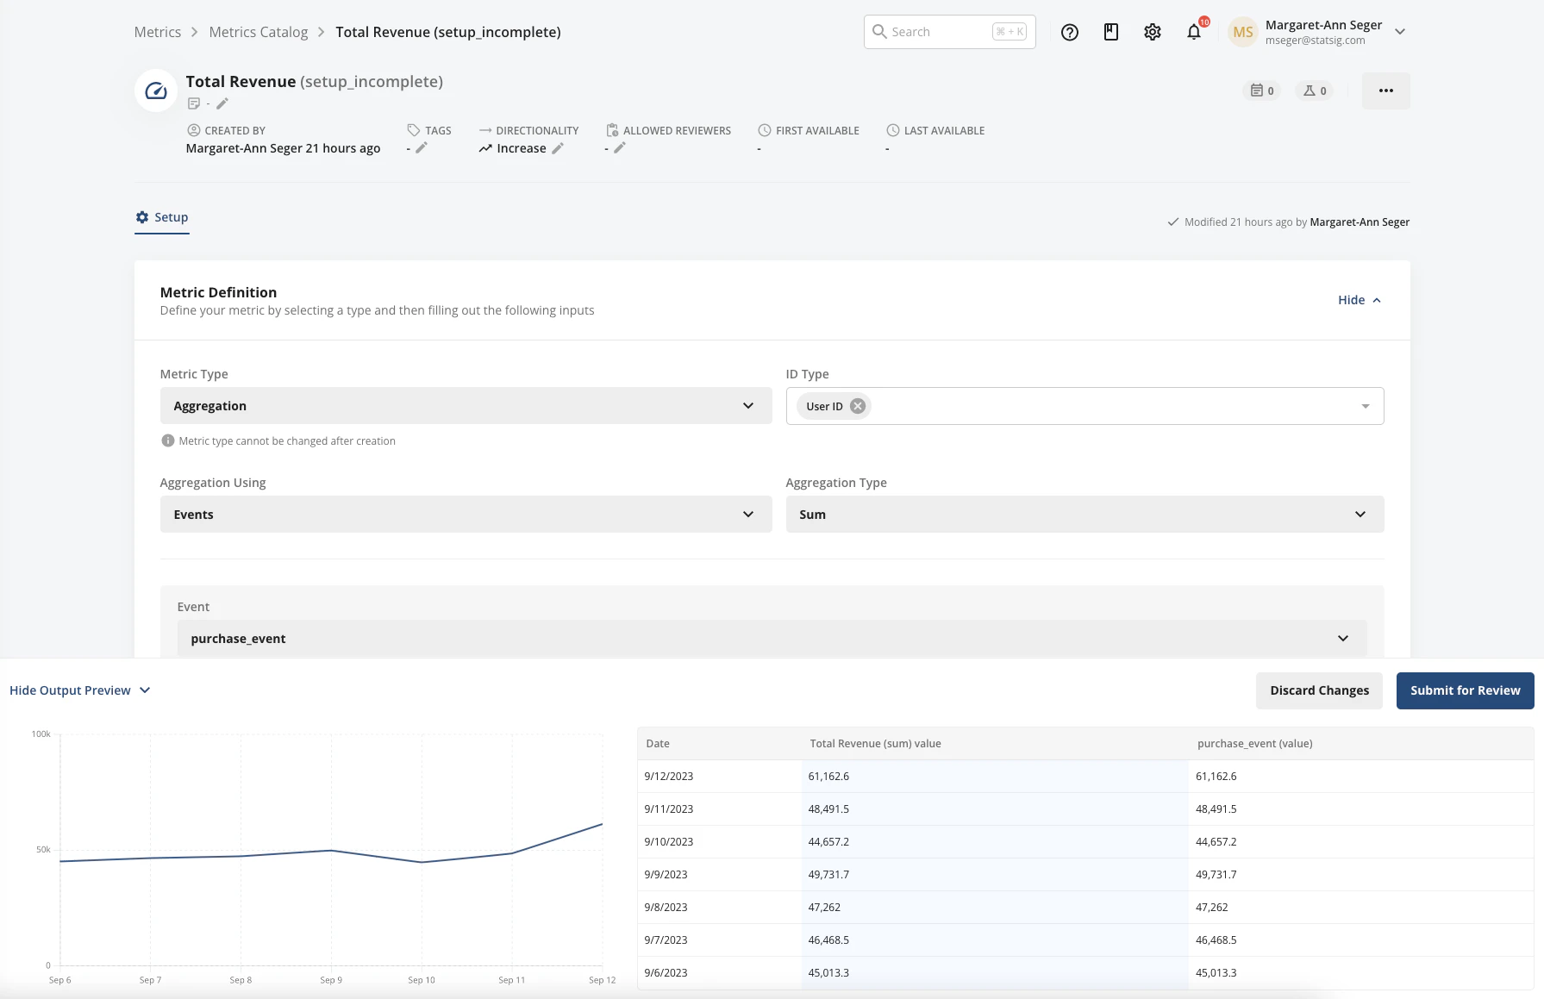Click the pencil icon beside Directionality Increase
The image size is (1544, 999).
click(556, 147)
